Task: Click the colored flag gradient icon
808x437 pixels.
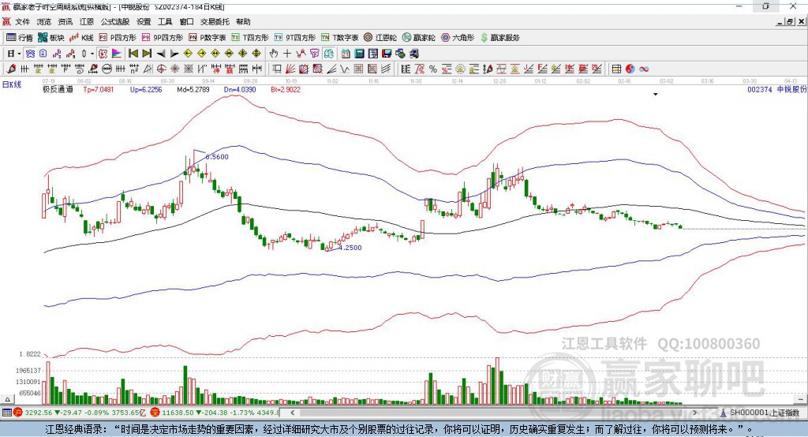Action: (x=117, y=54)
